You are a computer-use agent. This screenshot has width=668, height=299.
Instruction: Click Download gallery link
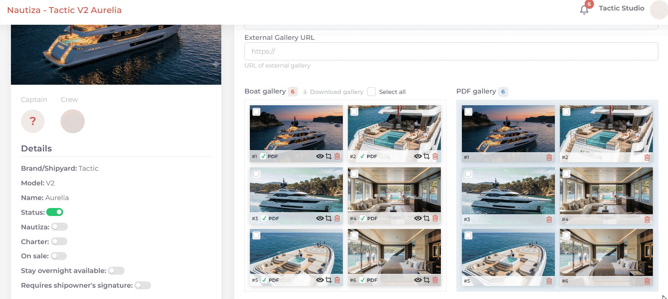(x=333, y=92)
